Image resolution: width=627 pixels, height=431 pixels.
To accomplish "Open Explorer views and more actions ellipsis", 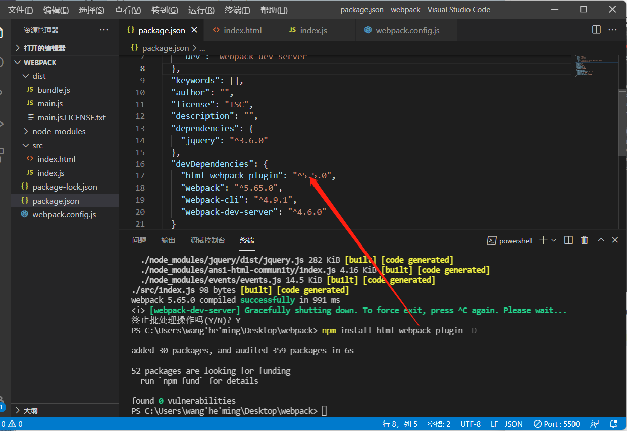I will pyautogui.click(x=104, y=30).
